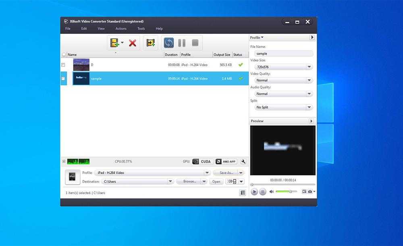Tick the checkbox beside file D
Viewport: 403px width, 246px height.
(63, 65)
